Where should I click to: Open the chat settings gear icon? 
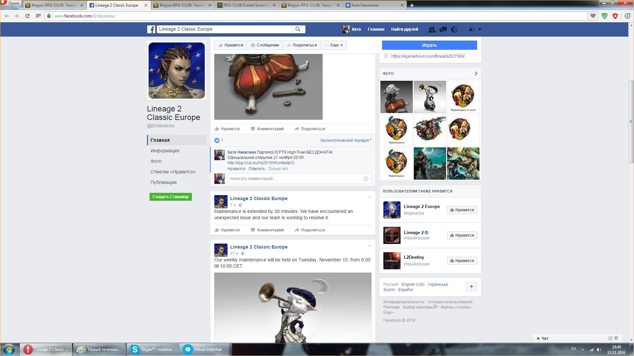[x=616, y=338]
